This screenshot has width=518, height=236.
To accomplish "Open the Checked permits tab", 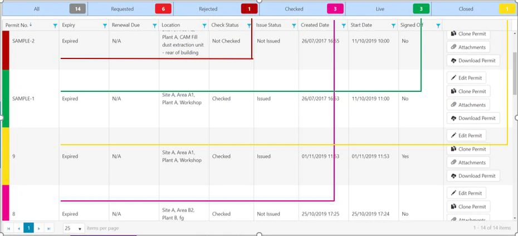I will (302, 9).
